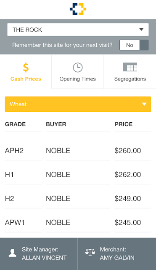Click the APW1 $245.00 price entry
Viewport: 156px width, 270px height.
(x=128, y=222)
